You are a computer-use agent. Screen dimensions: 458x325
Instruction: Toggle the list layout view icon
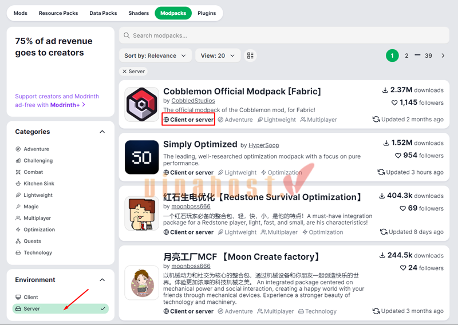click(x=250, y=56)
